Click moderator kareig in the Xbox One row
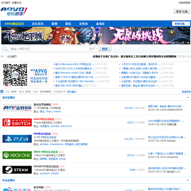This screenshot has height=191, width=191. 62,159
